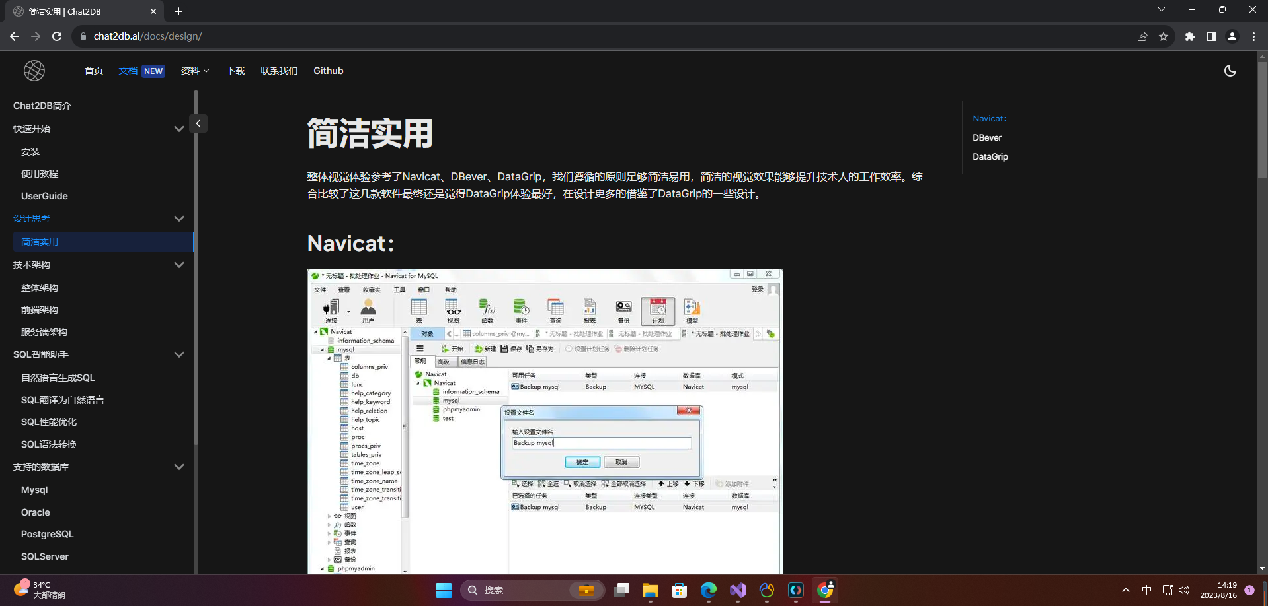Open the network status tray icon
The width and height of the screenshot is (1268, 606).
(1168, 590)
